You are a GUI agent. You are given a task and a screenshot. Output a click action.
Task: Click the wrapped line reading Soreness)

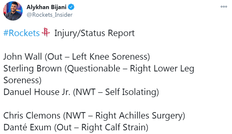point(22,80)
